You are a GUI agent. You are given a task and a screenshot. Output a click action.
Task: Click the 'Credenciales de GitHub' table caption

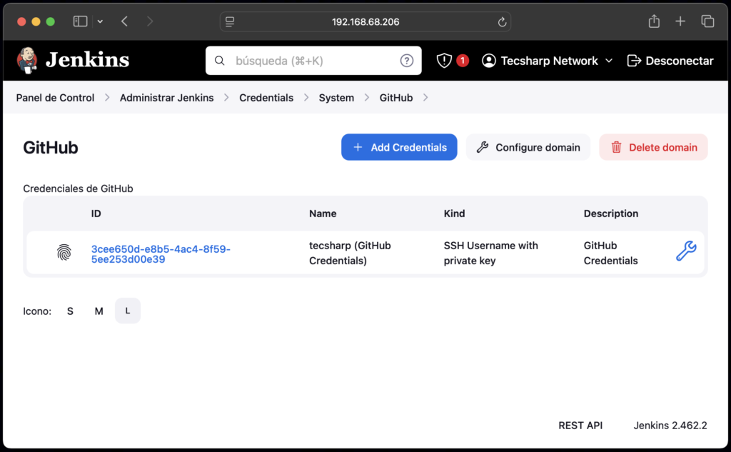(x=78, y=189)
